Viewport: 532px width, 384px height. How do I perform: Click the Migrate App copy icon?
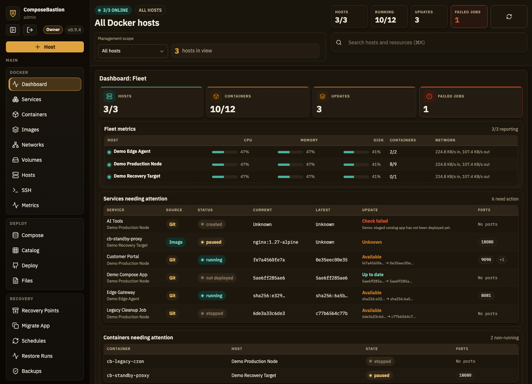point(16,326)
